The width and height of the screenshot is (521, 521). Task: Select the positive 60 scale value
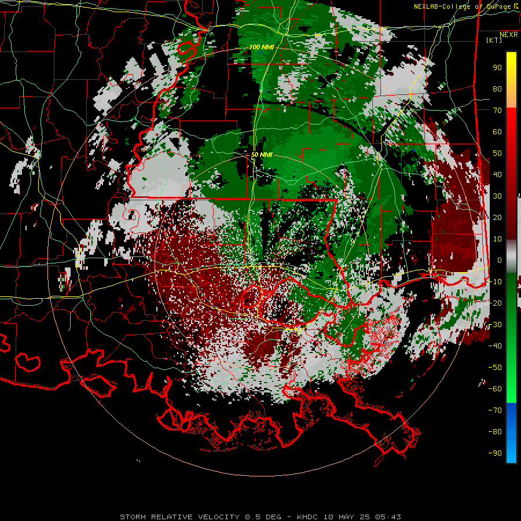pos(497,131)
